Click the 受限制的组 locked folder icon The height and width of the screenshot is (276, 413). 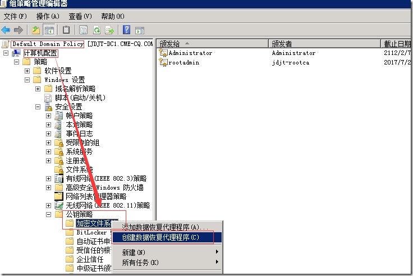coord(59,142)
